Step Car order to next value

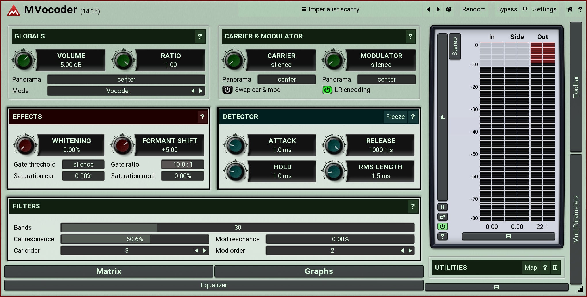pyautogui.click(x=204, y=251)
